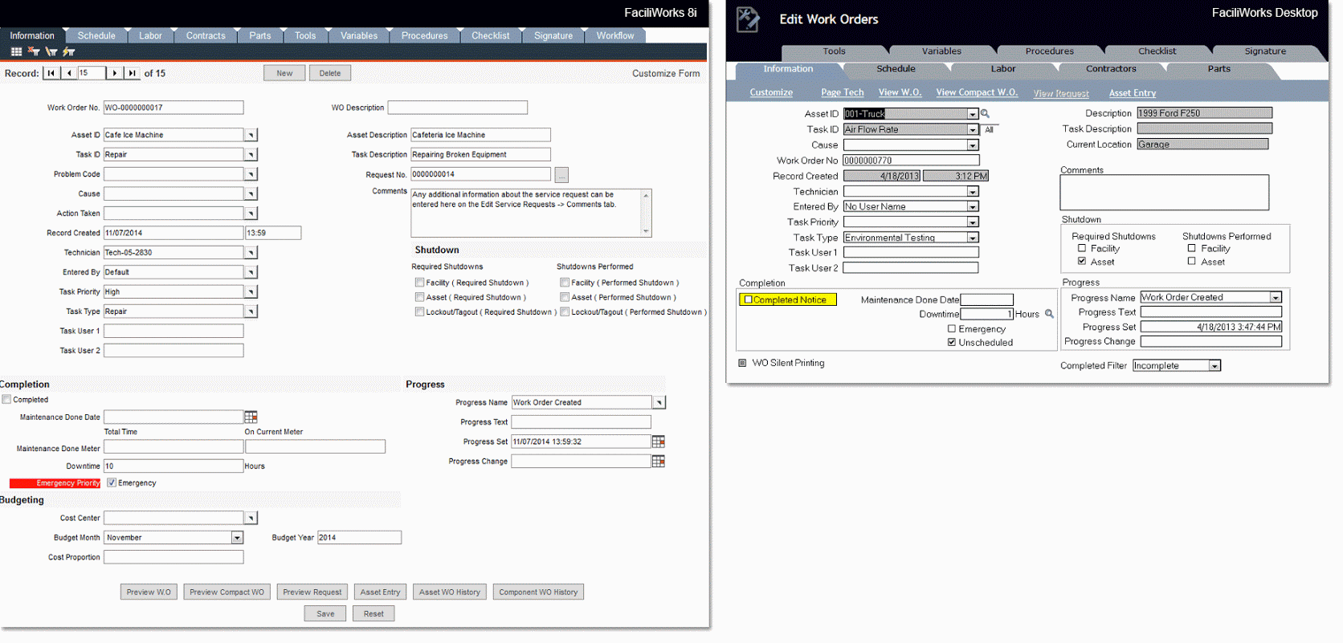Viewport: 1343px width, 643px height.
Task: Open Procedures tab in Desktop window
Action: pos(1049,51)
